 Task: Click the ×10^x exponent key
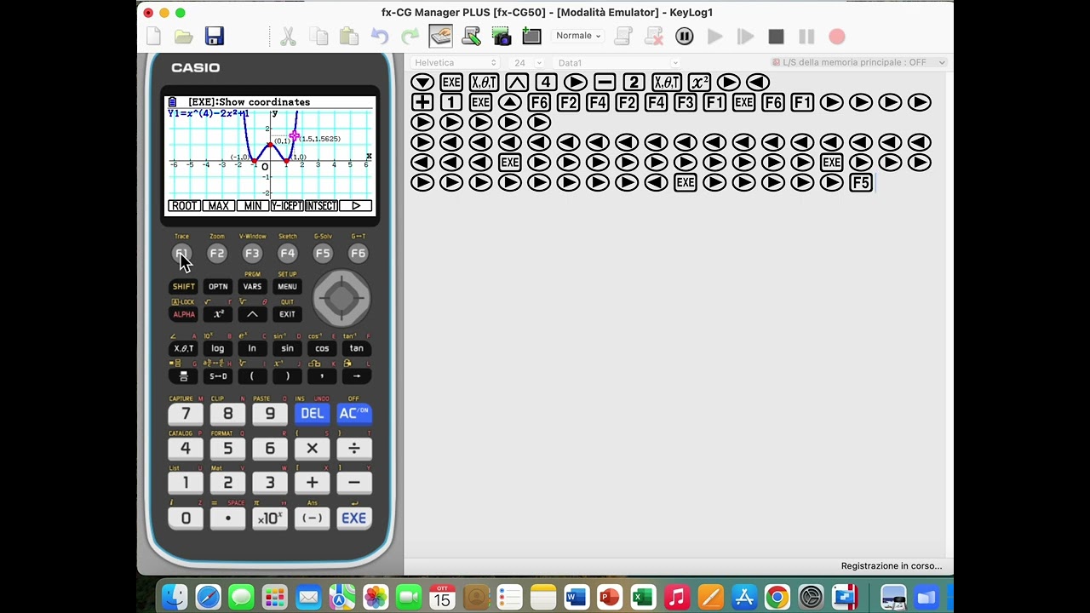[x=270, y=518]
